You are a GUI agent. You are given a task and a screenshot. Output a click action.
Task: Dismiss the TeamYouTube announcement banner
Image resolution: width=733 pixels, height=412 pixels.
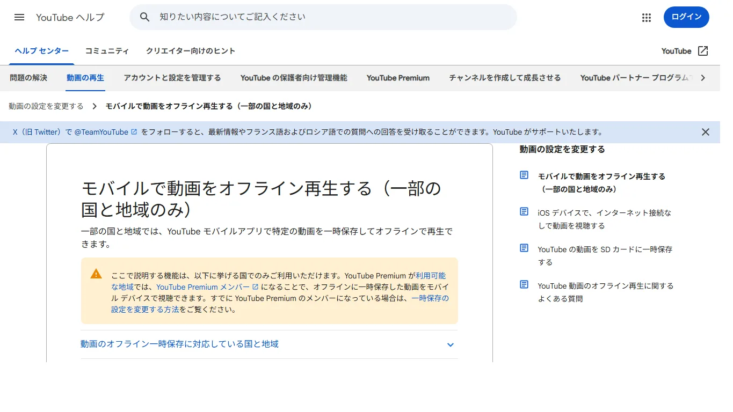tap(706, 132)
